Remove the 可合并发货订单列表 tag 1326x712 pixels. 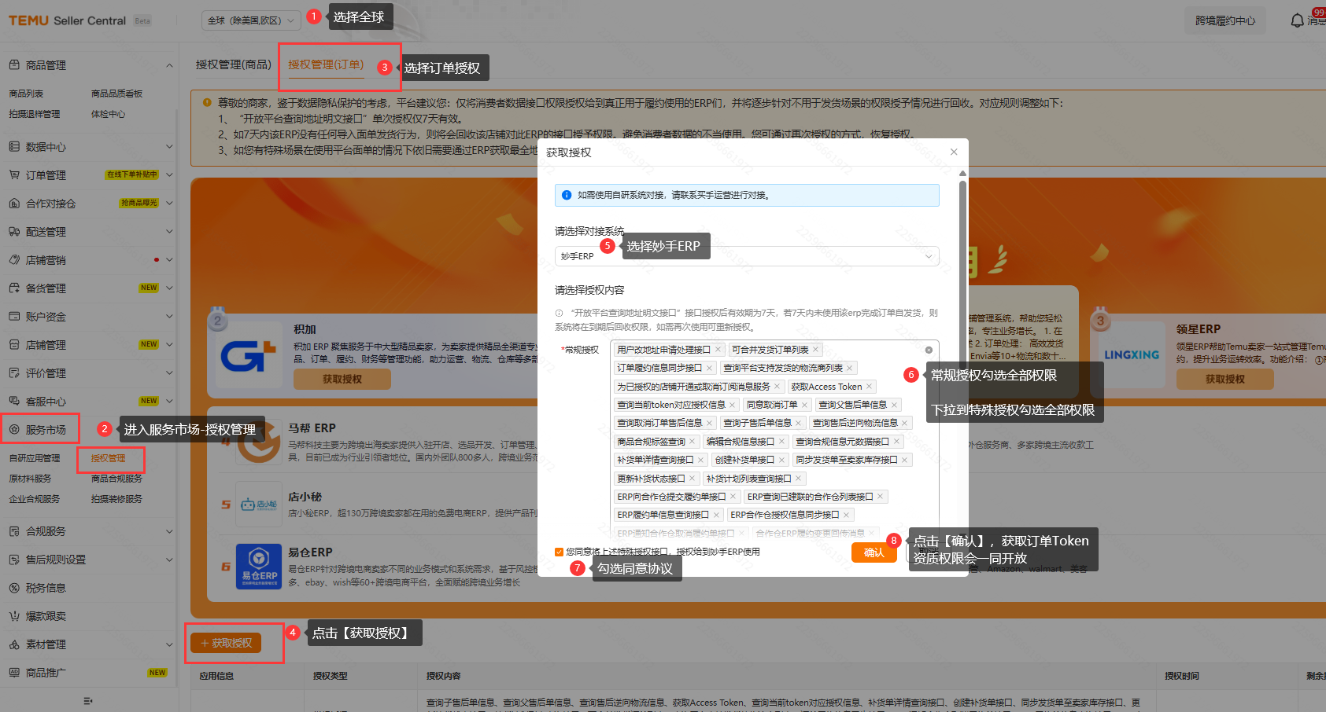816,350
